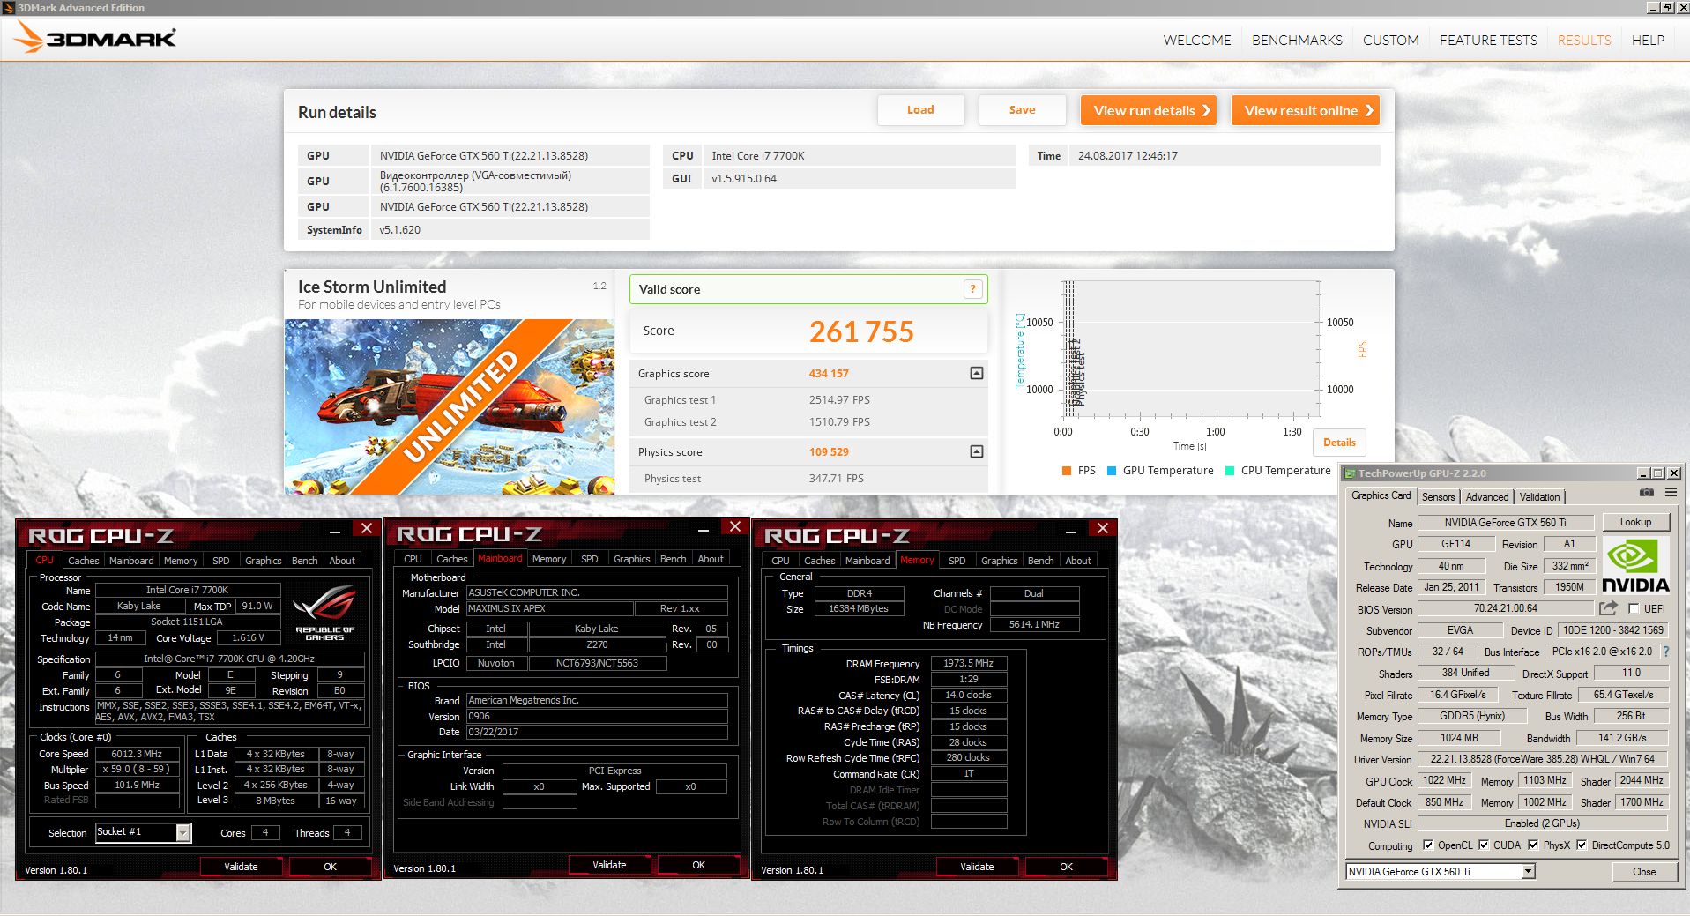Image resolution: width=1690 pixels, height=916 pixels.
Task: Click the Load button in Run details
Action: (920, 110)
